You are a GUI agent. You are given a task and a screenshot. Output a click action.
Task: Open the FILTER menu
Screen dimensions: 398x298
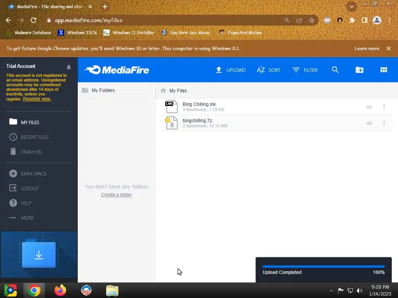[x=305, y=70]
